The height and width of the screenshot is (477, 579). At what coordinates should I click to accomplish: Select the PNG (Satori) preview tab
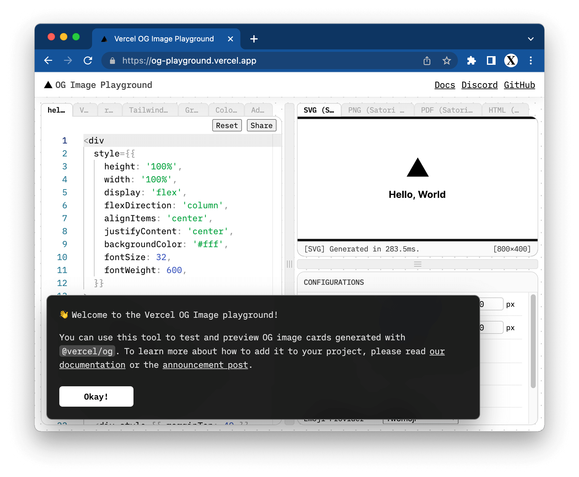click(x=376, y=110)
